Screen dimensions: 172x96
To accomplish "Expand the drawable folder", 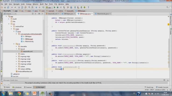I will point(16,46).
